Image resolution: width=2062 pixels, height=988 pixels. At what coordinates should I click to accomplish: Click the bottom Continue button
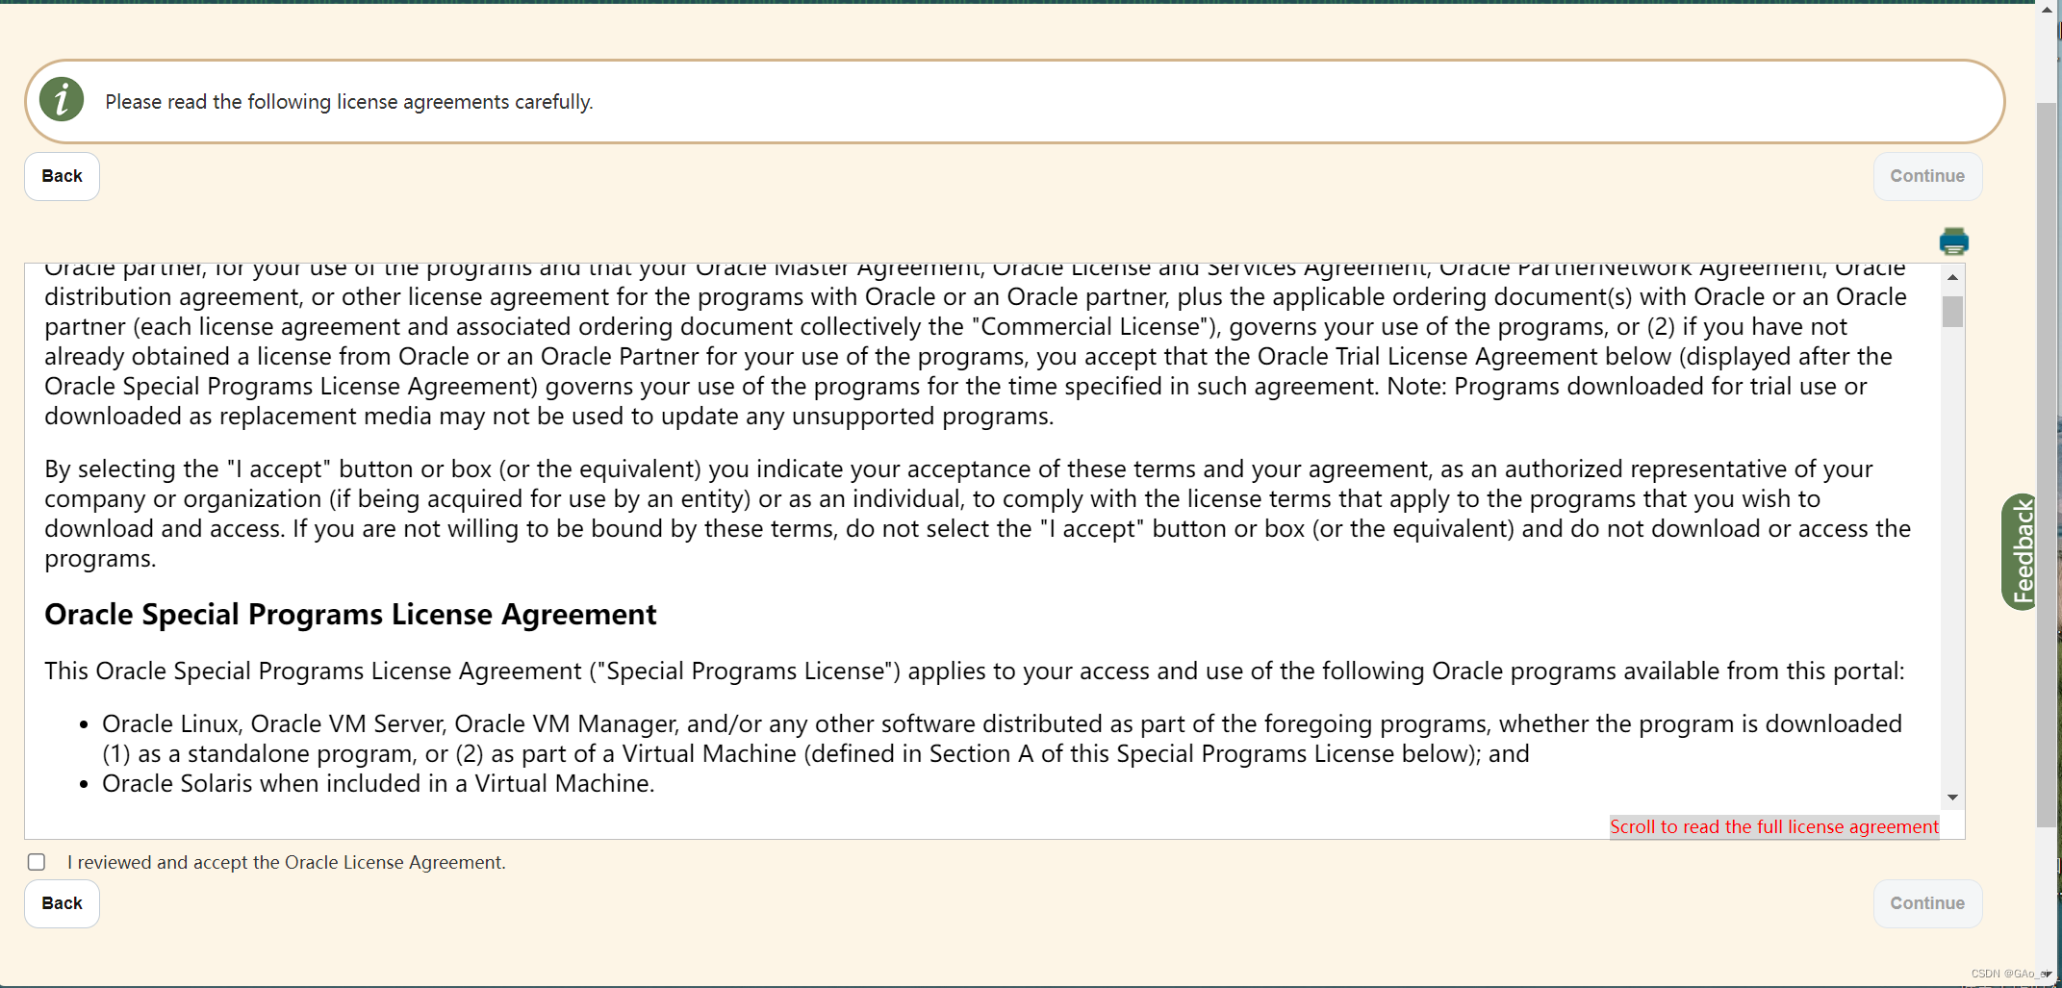pyautogui.click(x=1927, y=903)
